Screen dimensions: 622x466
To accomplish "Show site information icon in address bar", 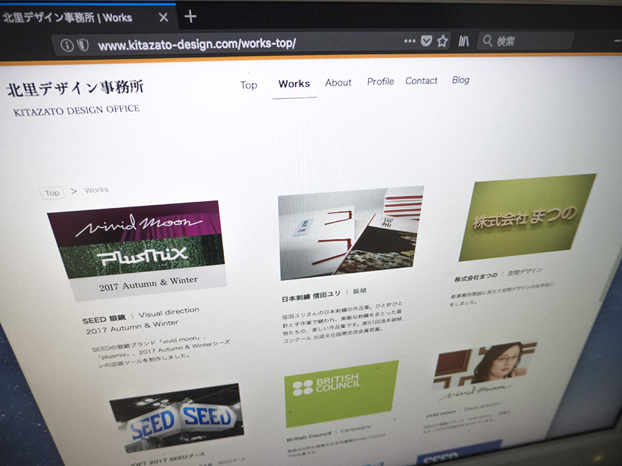I will [67, 45].
